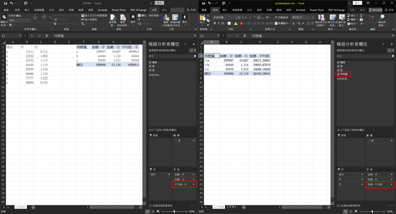The height and width of the screenshot is (214, 396).
Task: Open 加總 - 字 value dropdown in left pane
Action: click(194, 174)
